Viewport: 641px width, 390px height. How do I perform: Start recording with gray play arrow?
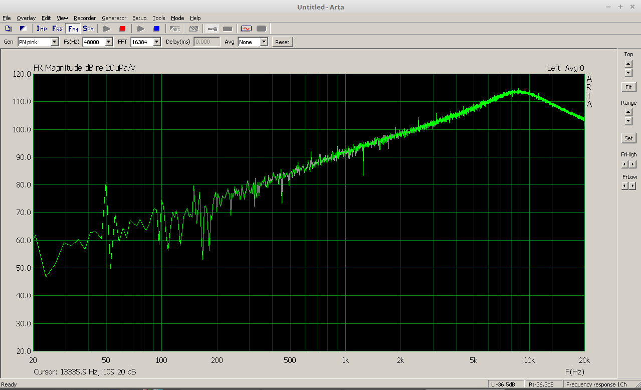[107, 29]
